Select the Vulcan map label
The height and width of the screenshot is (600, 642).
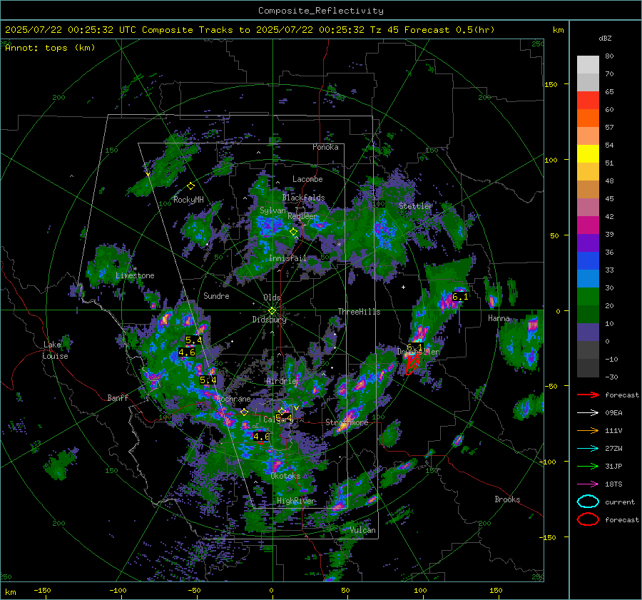pyautogui.click(x=363, y=530)
